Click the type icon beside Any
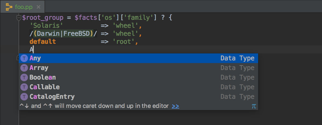The height and width of the screenshot is (125, 322). 24,58
